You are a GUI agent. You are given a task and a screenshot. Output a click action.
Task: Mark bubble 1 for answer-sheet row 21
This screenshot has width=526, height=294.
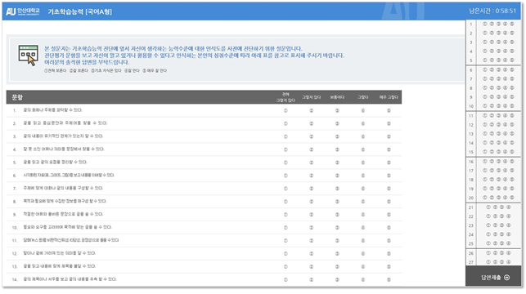(x=488, y=207)
